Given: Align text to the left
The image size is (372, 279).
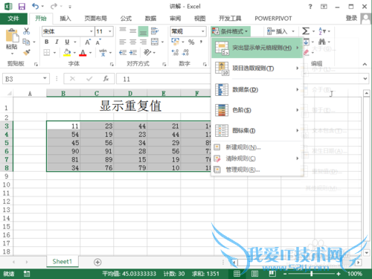Looking at the screenshot, I should (123, 42).
